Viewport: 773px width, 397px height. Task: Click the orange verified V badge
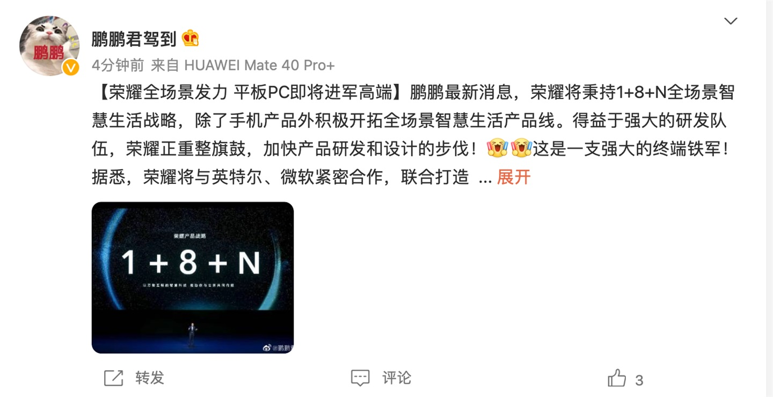pos(70,67)
